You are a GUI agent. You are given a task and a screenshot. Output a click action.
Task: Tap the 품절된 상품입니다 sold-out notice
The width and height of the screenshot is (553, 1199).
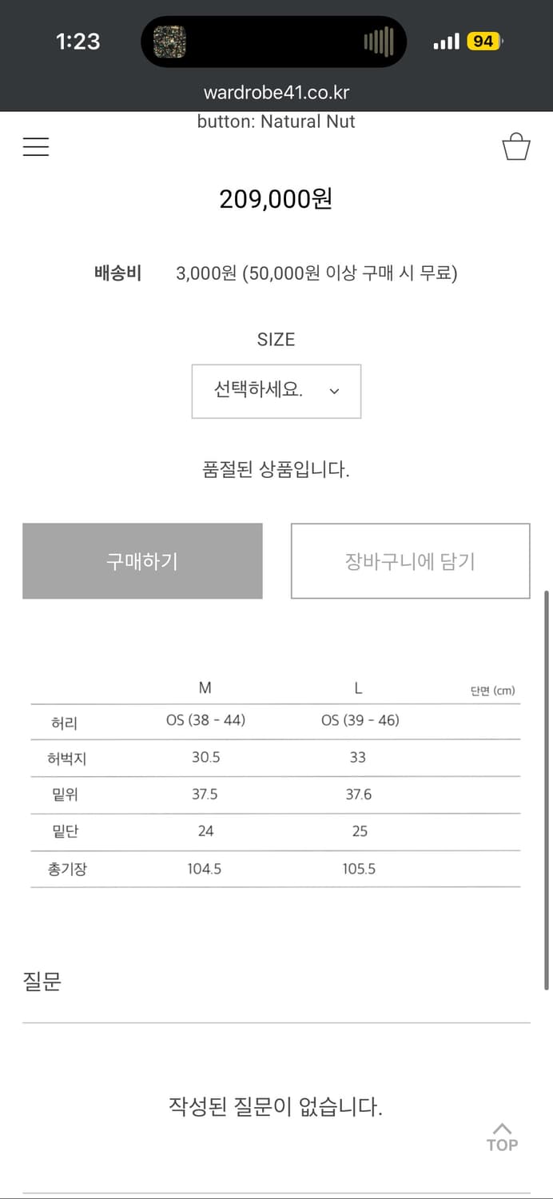click(x=276, y=468)
